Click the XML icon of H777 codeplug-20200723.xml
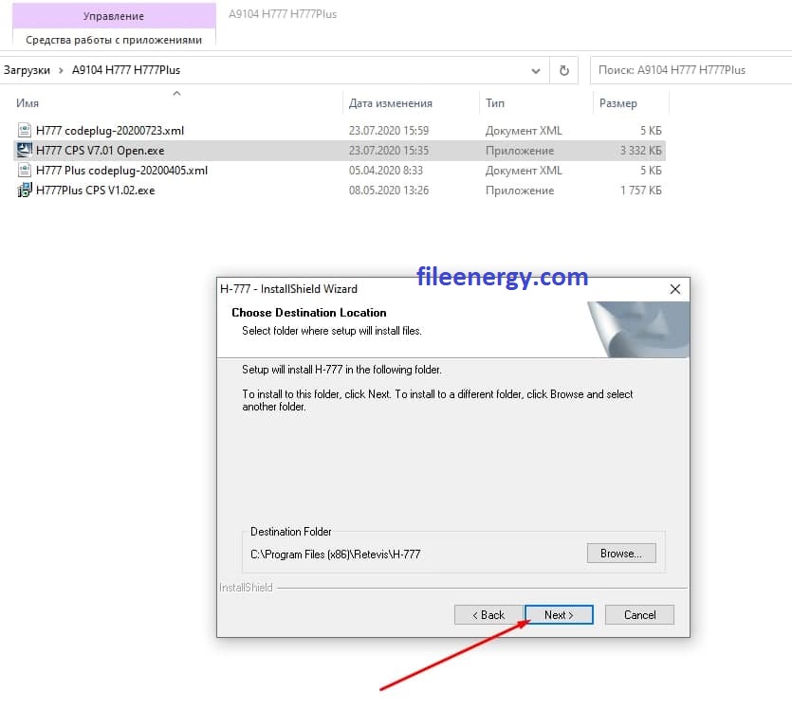The height and width of the screenshot is (709, 792). click(x=25, y=130)
